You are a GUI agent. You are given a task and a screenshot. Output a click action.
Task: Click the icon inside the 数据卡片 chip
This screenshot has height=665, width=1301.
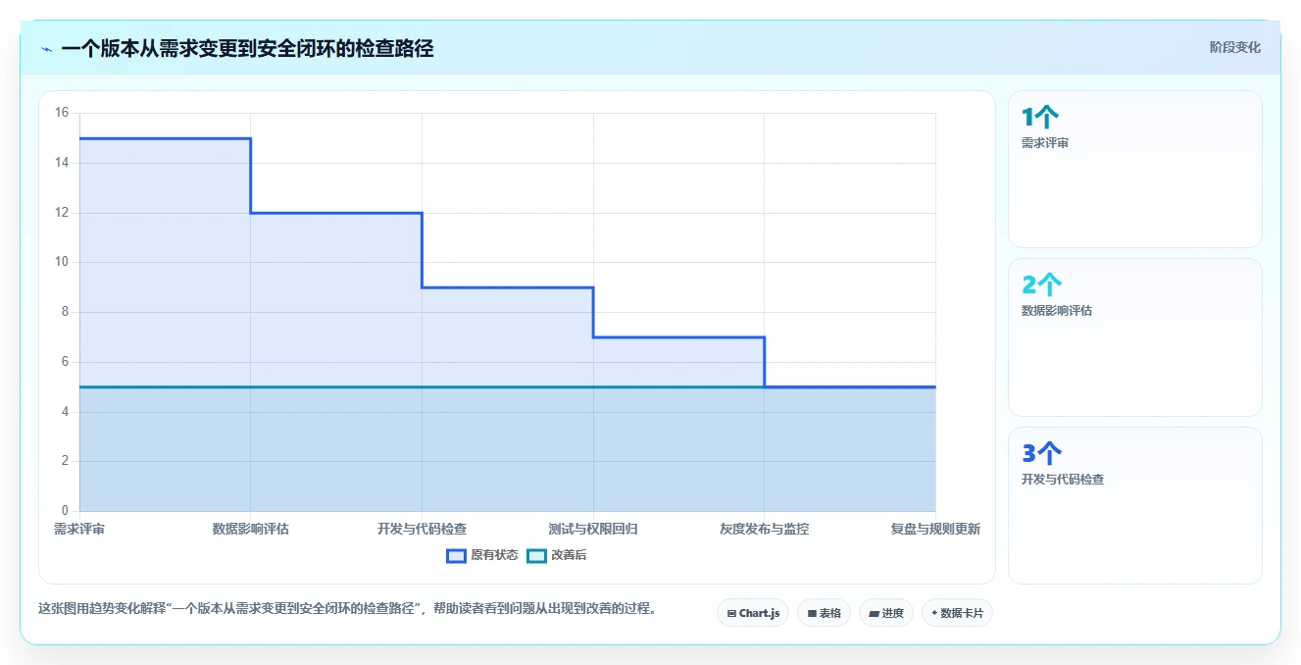point(934,614)
